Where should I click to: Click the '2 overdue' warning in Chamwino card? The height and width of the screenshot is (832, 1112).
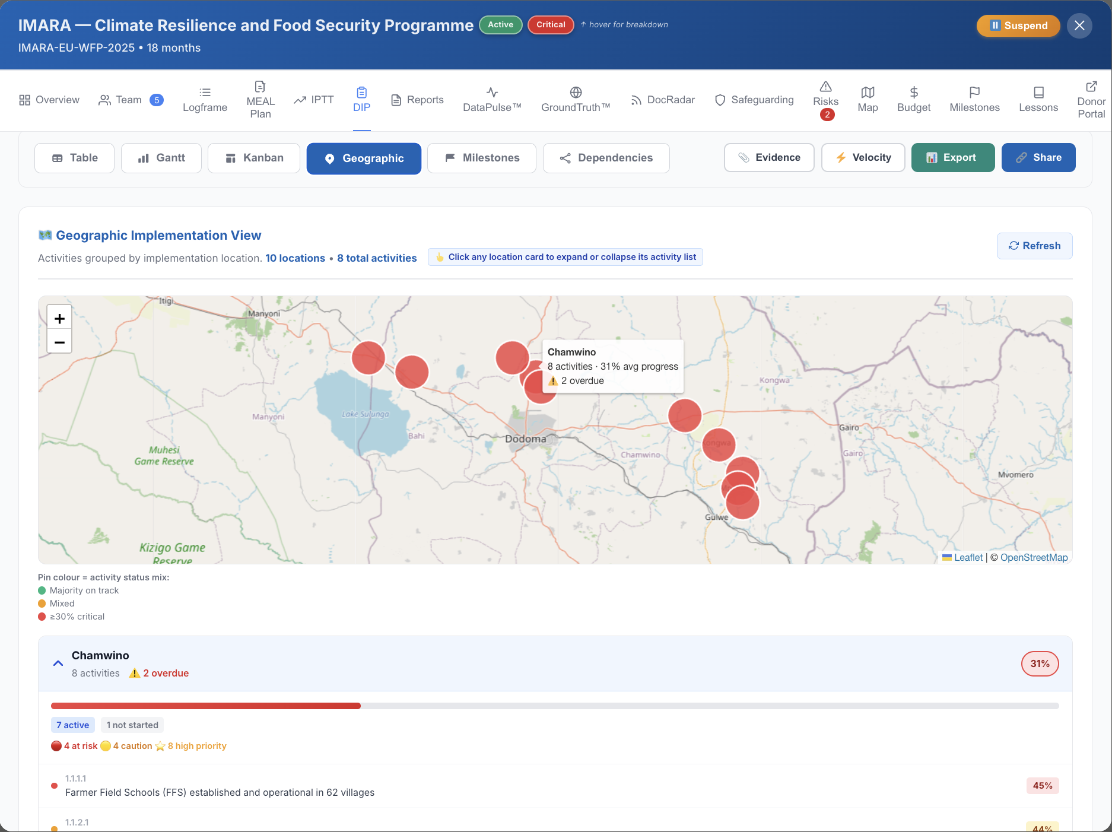click(159, 673)
